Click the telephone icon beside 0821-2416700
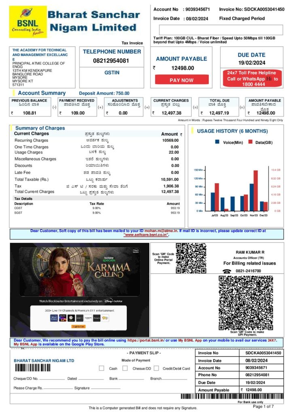 (226, 271)
